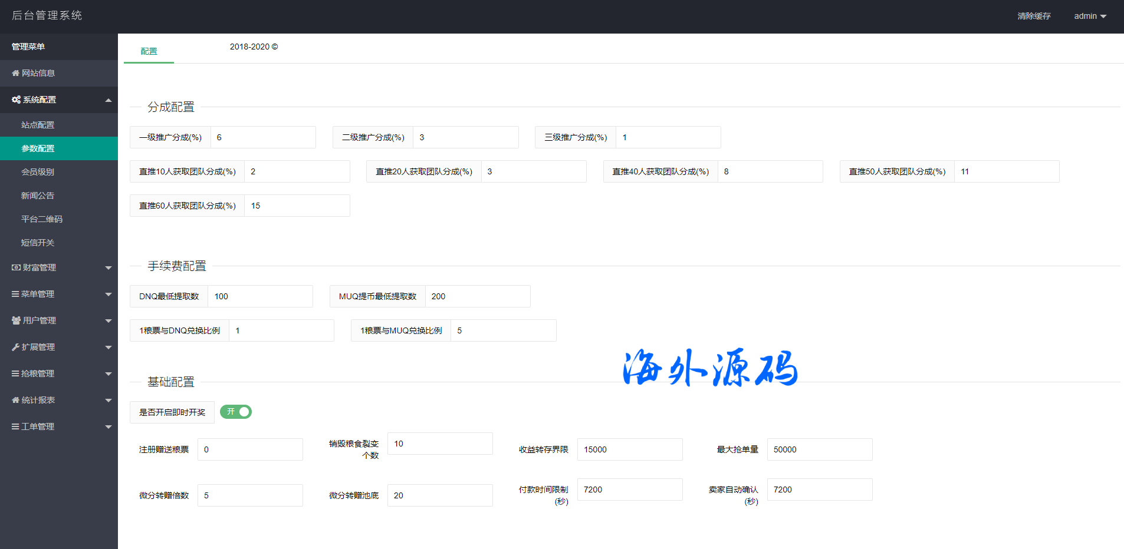Open the 短信开关 menu item

tap(38, 243)
